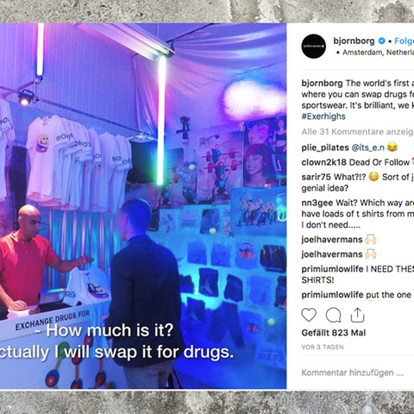This screenshot has height=414, width=414.
Task: Follow bjornborg via Folgen link
Action: (x=404, y=41)
